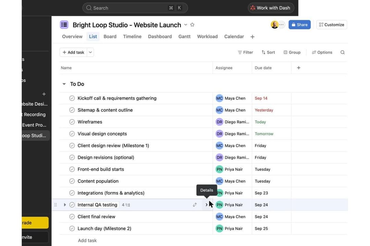
Task: Select the List tab
Action: [x=93, y=37]
